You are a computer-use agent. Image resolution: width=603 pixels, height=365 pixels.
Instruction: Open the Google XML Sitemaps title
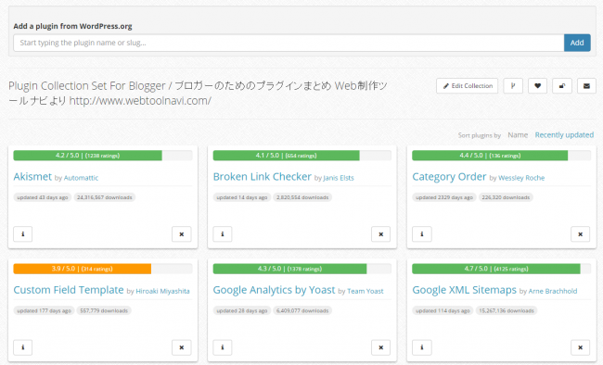(x=464, y=290)
